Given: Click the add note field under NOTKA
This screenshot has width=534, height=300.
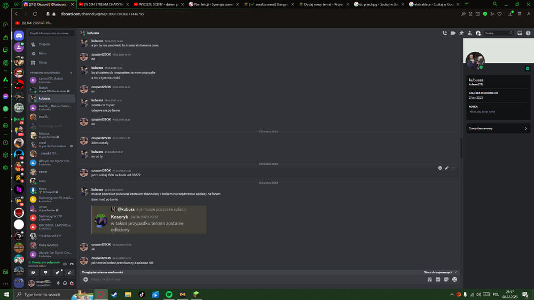Looking at the screenshot, I should tap(483, 112).
